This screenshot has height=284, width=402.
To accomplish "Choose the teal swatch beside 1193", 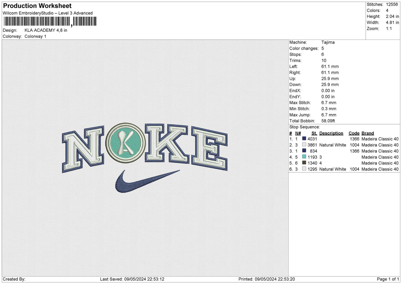I will [x=304, y=157].
